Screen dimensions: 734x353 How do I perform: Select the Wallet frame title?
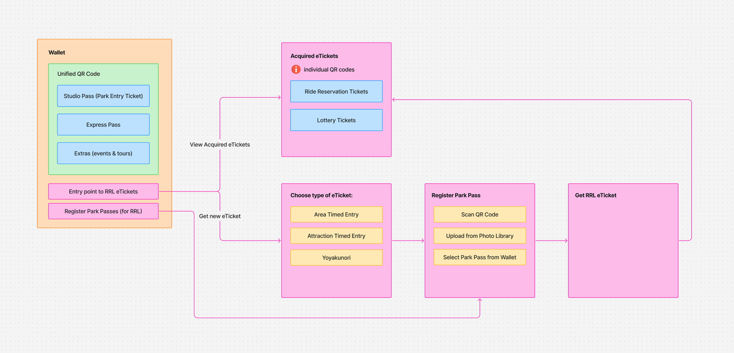point(57,53)
